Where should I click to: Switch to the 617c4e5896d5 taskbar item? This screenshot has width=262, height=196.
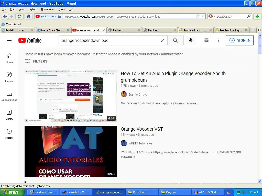[x=207, y=192]
